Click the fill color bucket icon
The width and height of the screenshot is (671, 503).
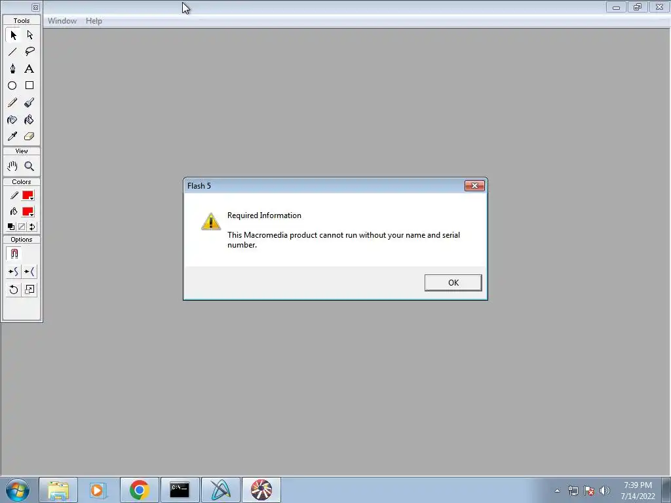pyautogui.click(x=14, y=212)
